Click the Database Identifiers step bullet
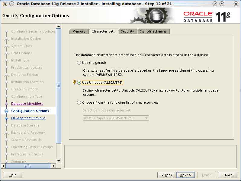Image resolution: width=241 pixels, height=181 pixels. click(6, 104)
